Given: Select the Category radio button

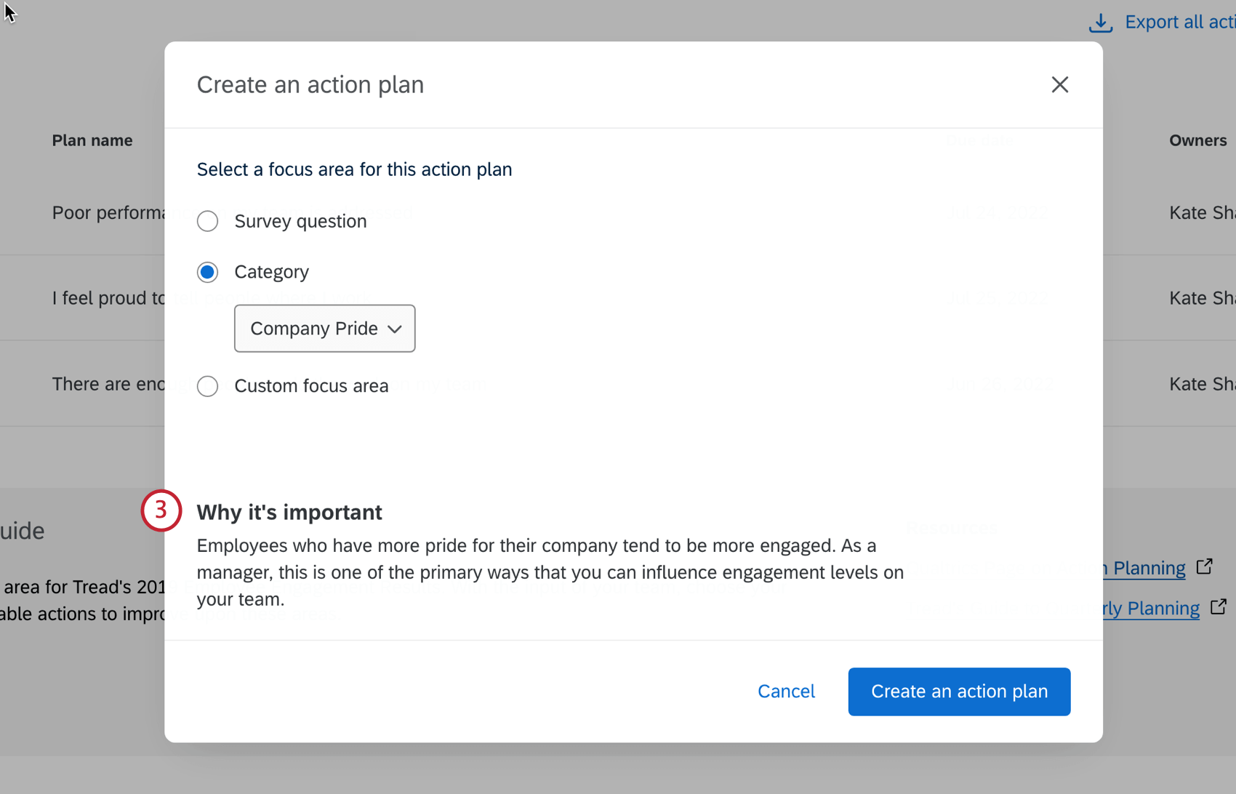Looking at the screenshot, I should coord(207,272).
